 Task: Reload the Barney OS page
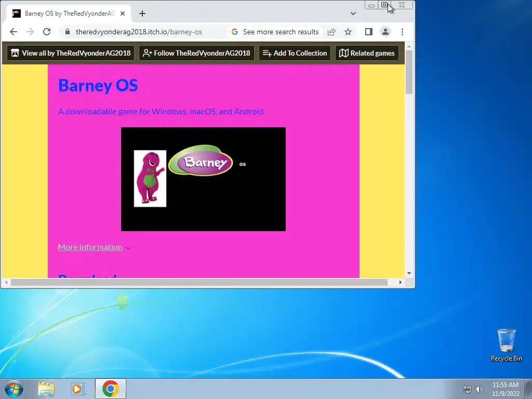pyautogui.click(x=47, y=32)
